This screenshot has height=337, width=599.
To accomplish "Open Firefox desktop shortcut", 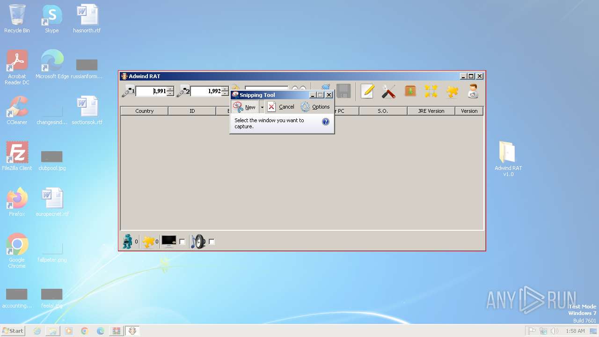I will click(17, 202).
